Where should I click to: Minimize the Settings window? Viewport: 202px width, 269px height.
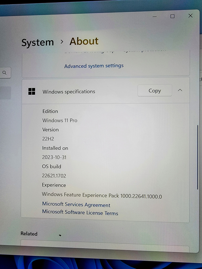click(155, 17)
